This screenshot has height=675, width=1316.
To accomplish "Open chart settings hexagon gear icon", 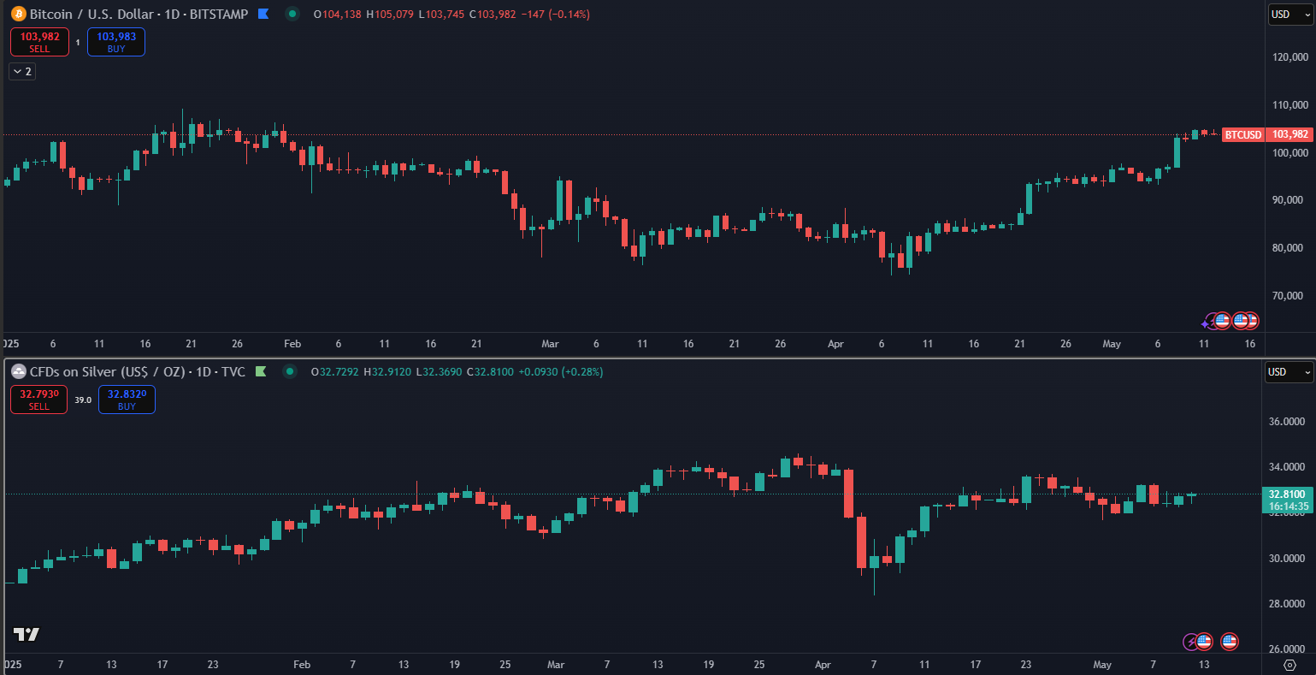I will tap(1290, 665).
